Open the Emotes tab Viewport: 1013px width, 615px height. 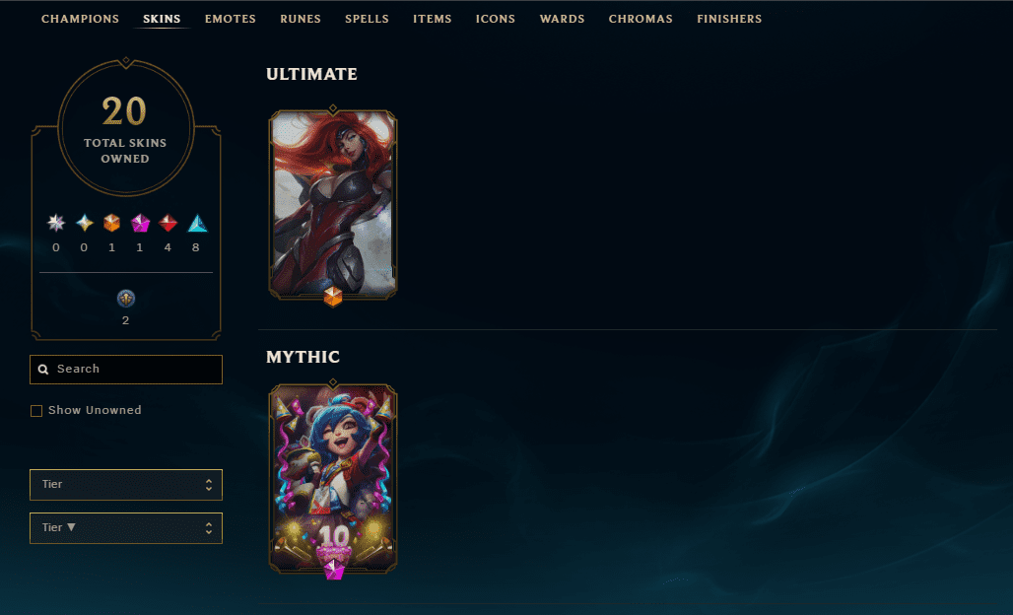(x=230, y=19)
